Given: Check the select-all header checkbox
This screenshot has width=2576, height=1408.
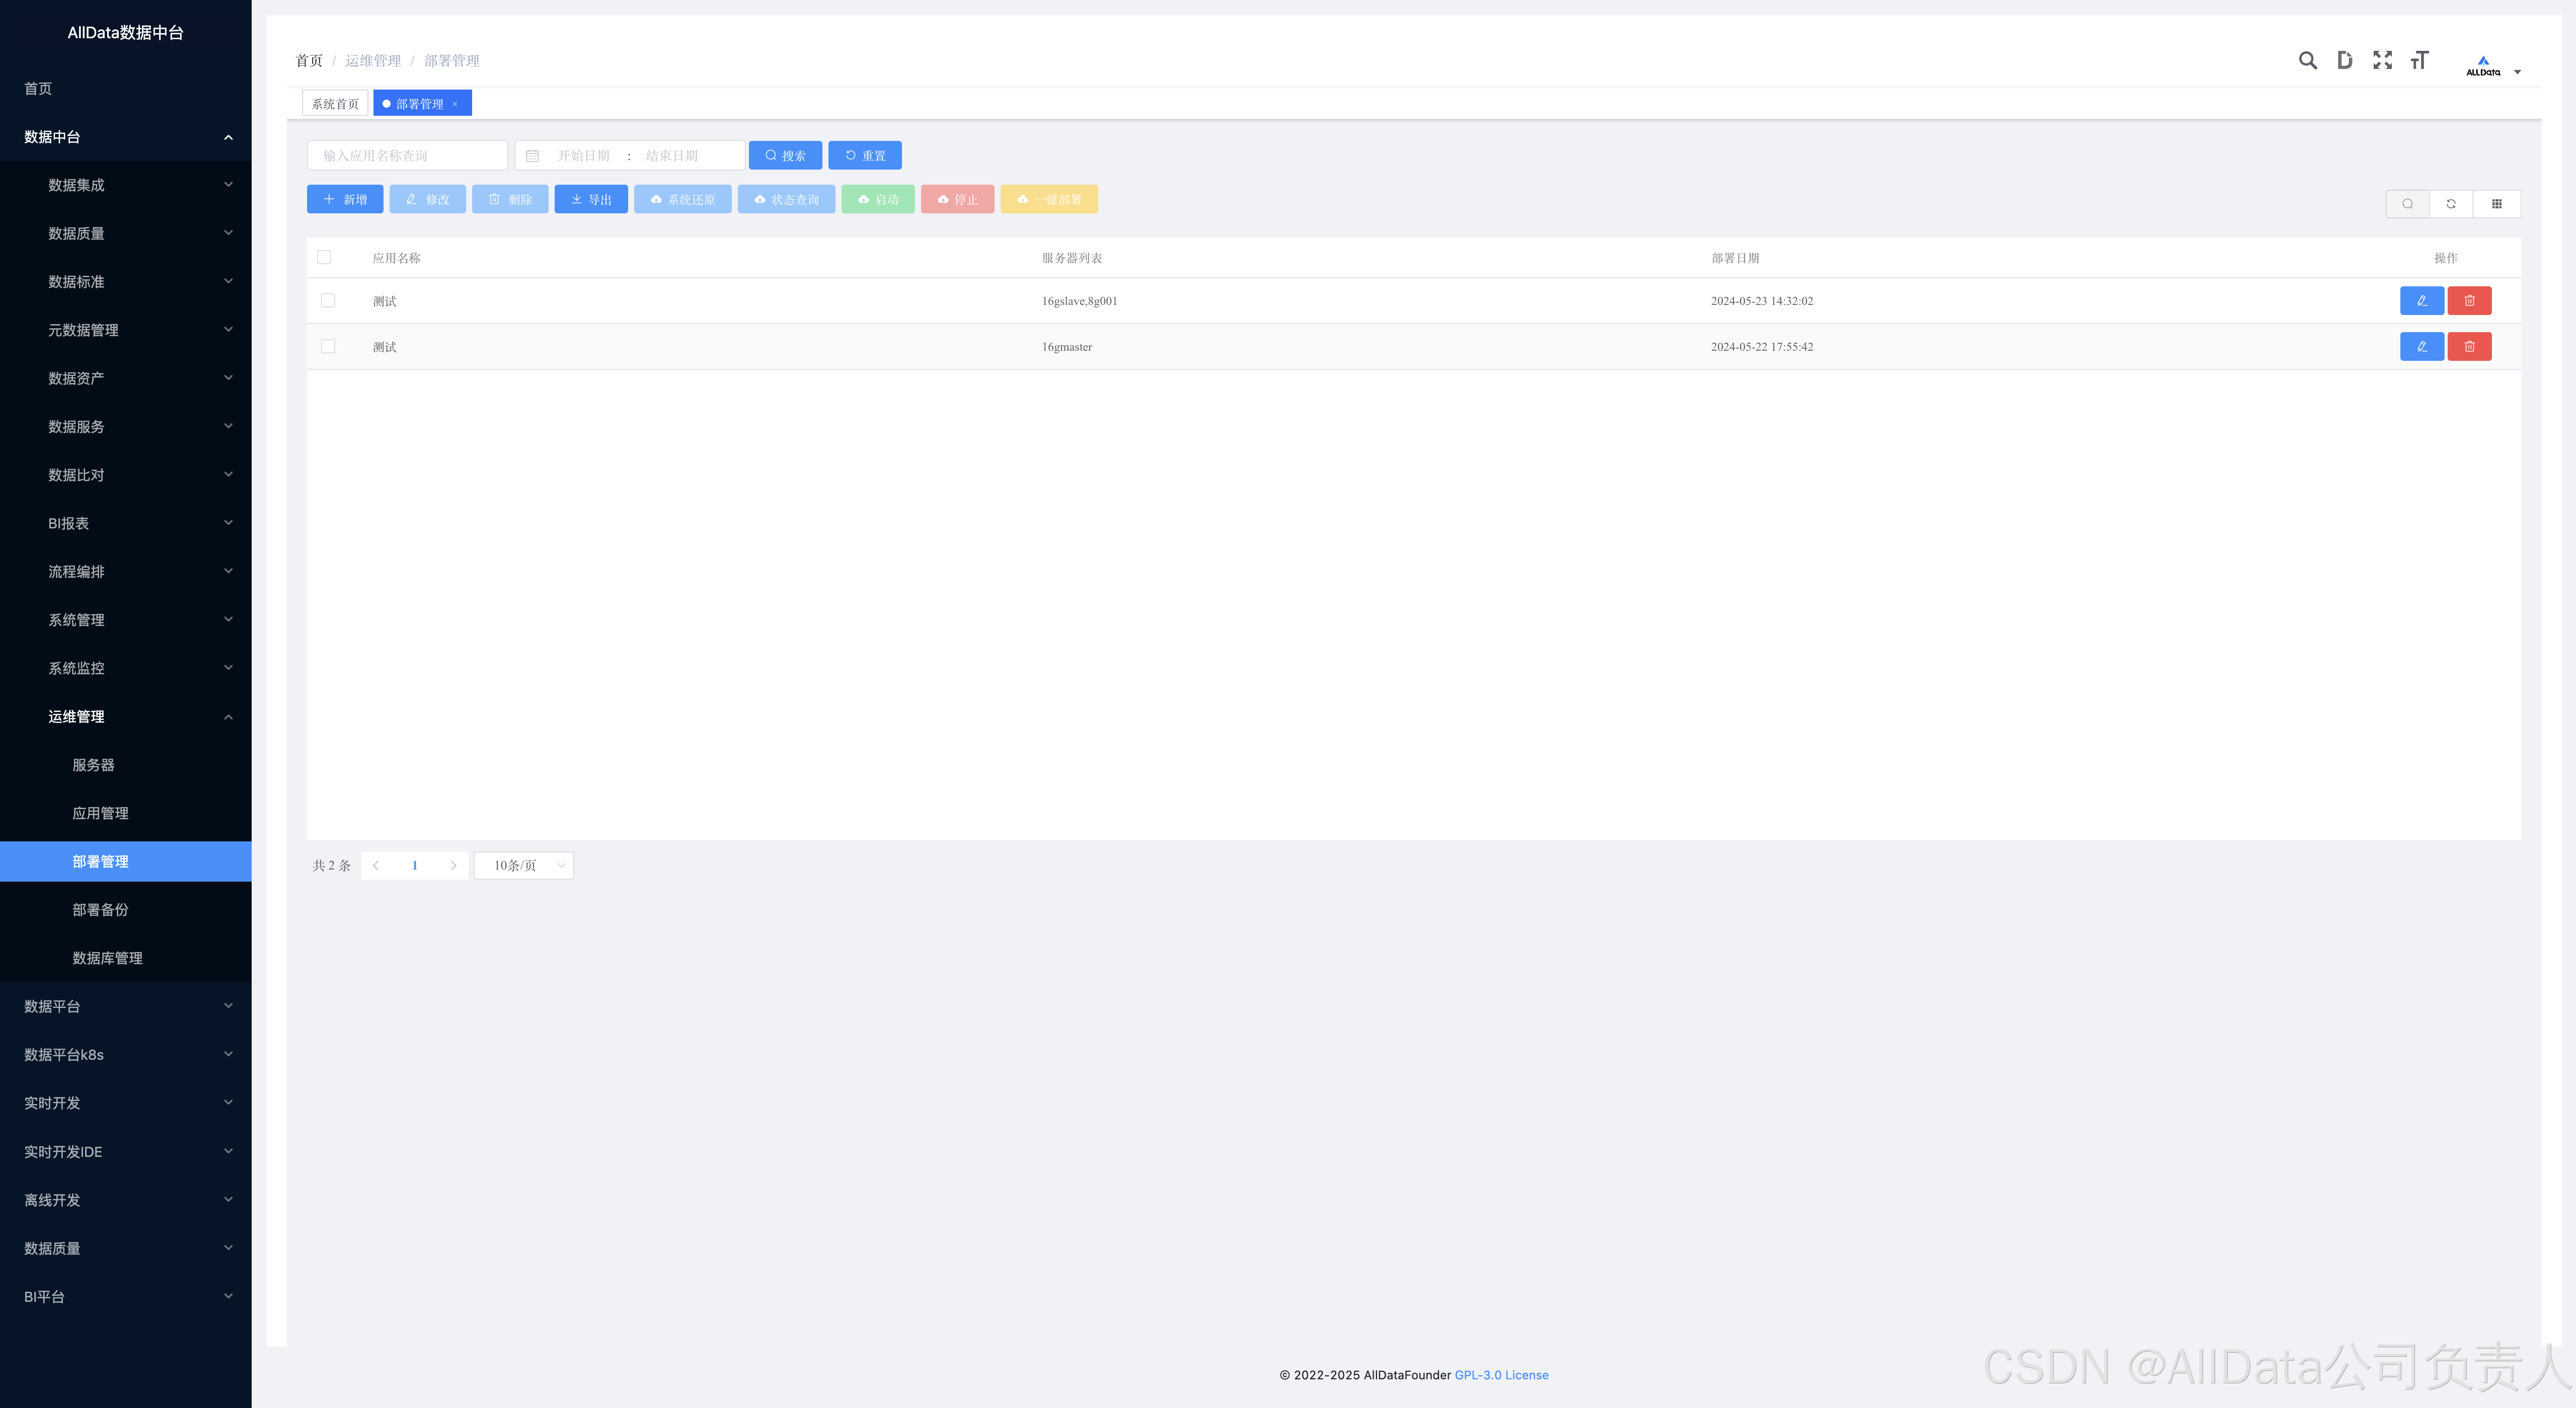Looking at the screenshot, I should pos(324,257).
